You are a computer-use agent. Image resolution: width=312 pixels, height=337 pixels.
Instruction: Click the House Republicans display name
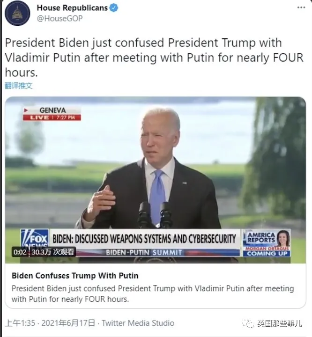point(72,8)
